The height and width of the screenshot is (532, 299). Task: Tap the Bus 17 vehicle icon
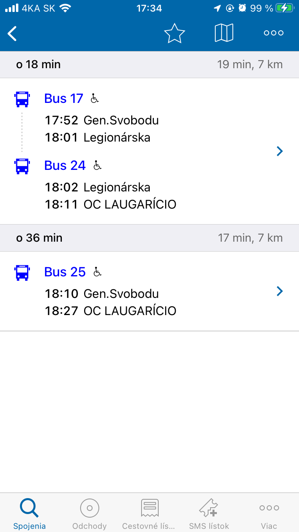(22, 99)
